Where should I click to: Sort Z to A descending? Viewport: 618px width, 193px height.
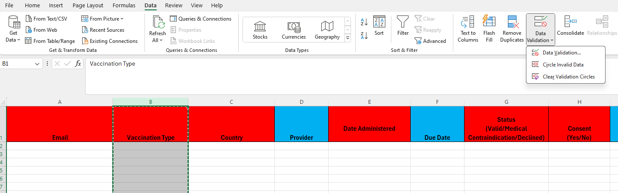coord(364,36)
